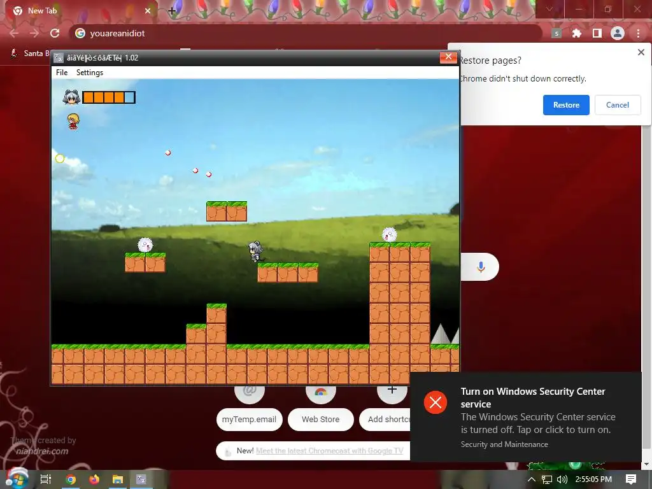The image size is (652, 489).
Task: Open Chrome profile avatar
Action: click(x=618, y=33)
